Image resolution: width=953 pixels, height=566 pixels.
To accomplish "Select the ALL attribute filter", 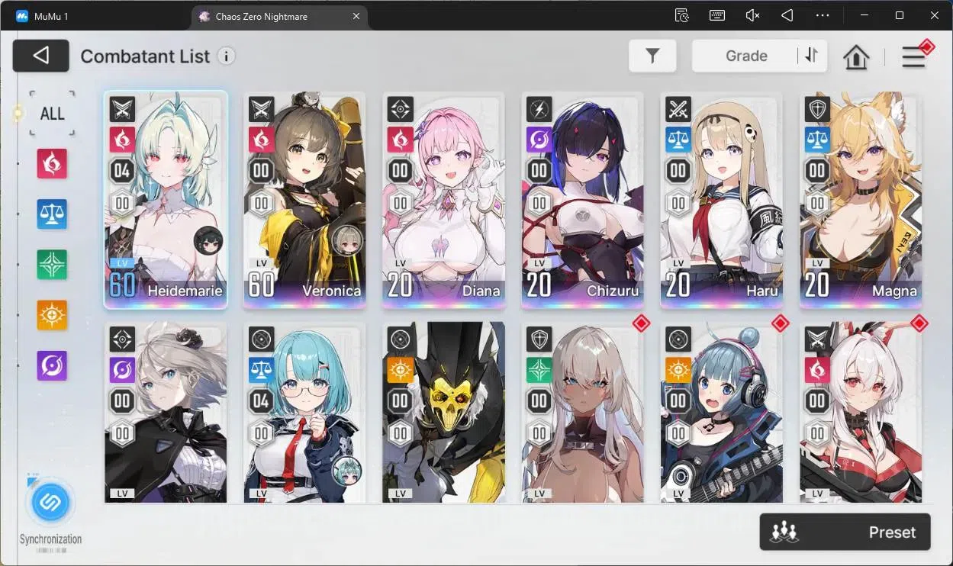I will 53,114.
